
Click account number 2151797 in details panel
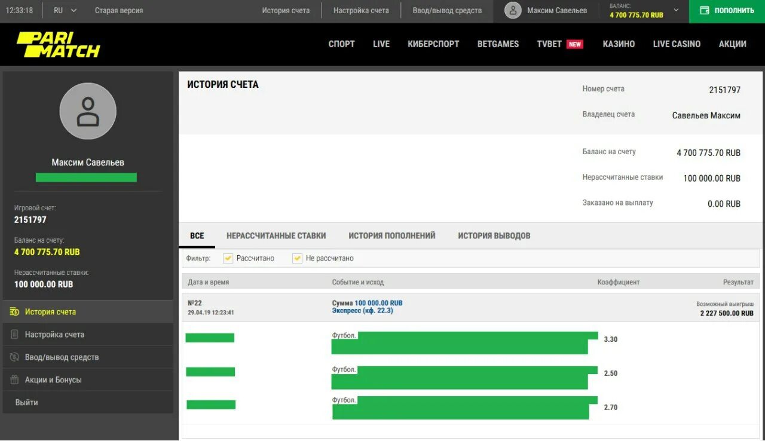click(x=725, y=90)
